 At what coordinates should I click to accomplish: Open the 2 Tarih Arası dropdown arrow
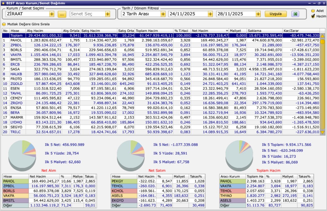click(x=163, y=14)
